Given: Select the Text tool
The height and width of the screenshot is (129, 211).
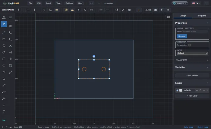Looking at the screenshot, I should tap(4, 112).
